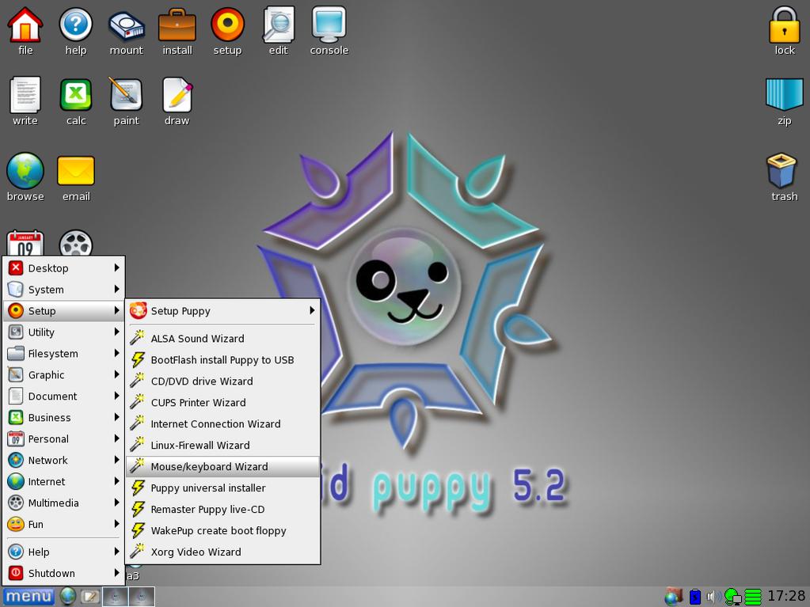Launch the 'draw' desktop icon
This screenshot has width=810, height=607.
click(177, 94)
